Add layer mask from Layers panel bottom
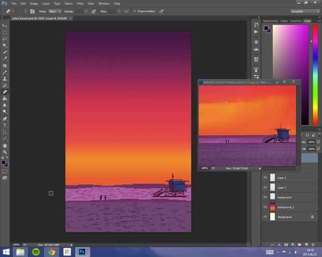Image resolution: width=322 pixels, height=257 pixels. 286,245
